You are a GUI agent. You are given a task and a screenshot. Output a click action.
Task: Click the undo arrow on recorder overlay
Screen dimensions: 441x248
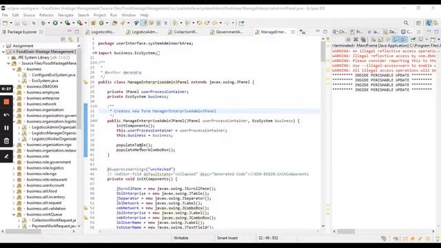6,115
